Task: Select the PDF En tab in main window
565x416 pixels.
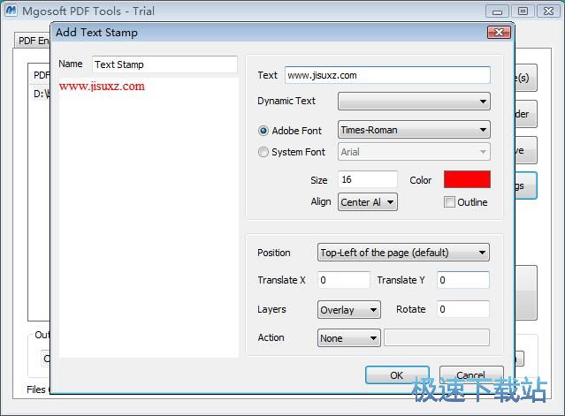Action: point(33,41)
